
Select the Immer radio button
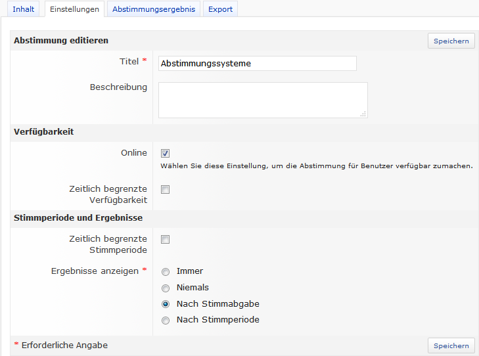pyautogui.click(x=166, y=272)
